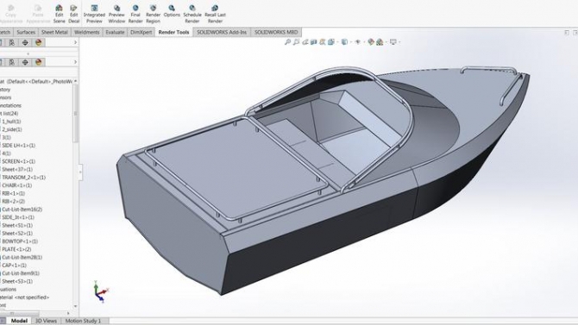Open the Schedule Render dialog
The image size is (578, 325).
coord(192,14)
